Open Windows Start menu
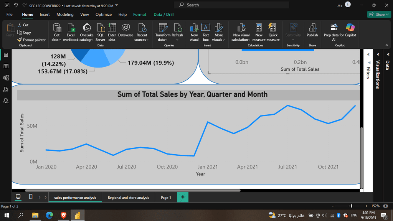 [7, 215]
